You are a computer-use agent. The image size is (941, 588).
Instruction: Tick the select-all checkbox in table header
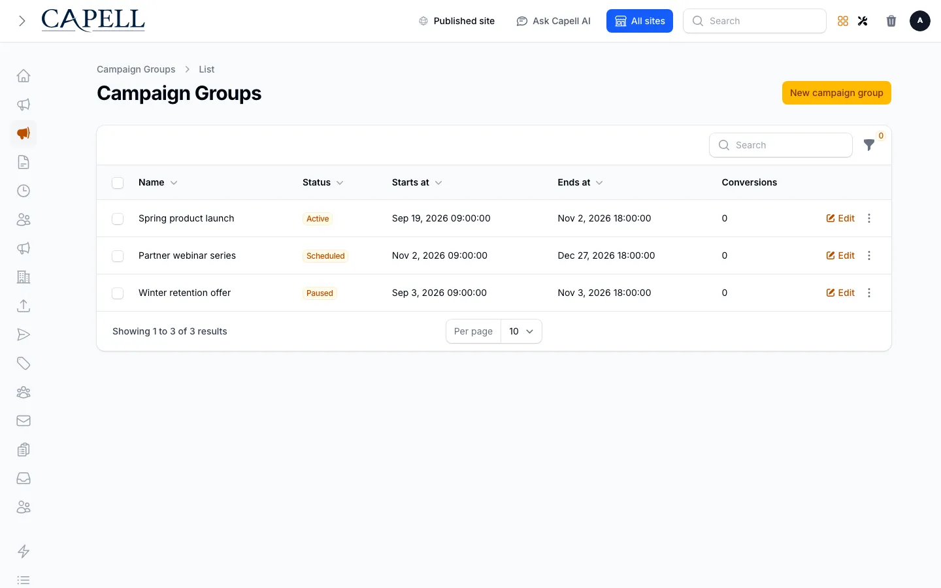click(x=118, y=183)
